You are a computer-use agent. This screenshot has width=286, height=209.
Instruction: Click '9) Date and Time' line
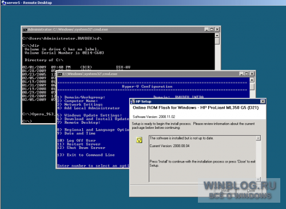coord(77,133)
